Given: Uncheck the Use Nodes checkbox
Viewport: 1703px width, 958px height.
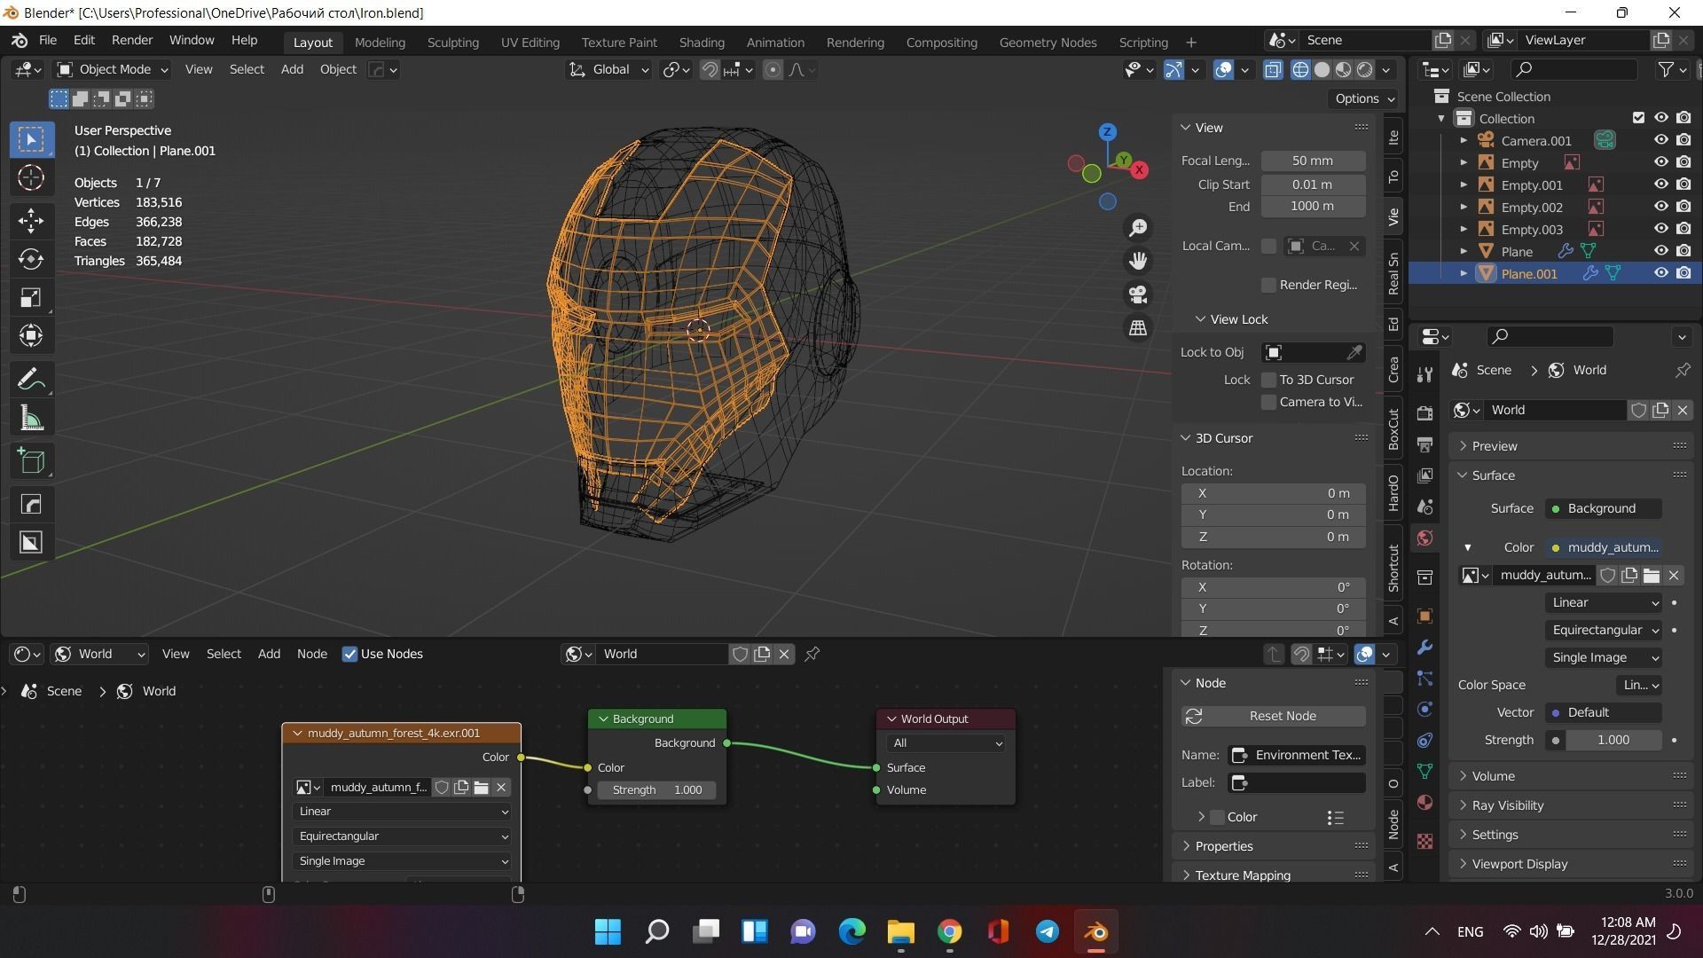Looking at the screenshot, I should pyautogui.click(x=349, y=655).
